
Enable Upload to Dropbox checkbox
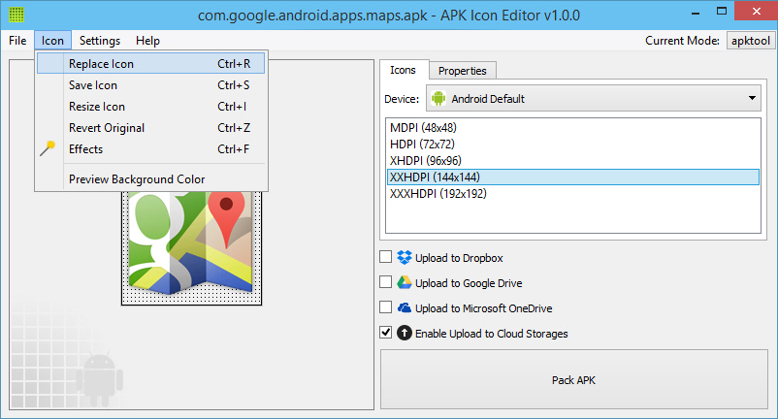point(386,258)
